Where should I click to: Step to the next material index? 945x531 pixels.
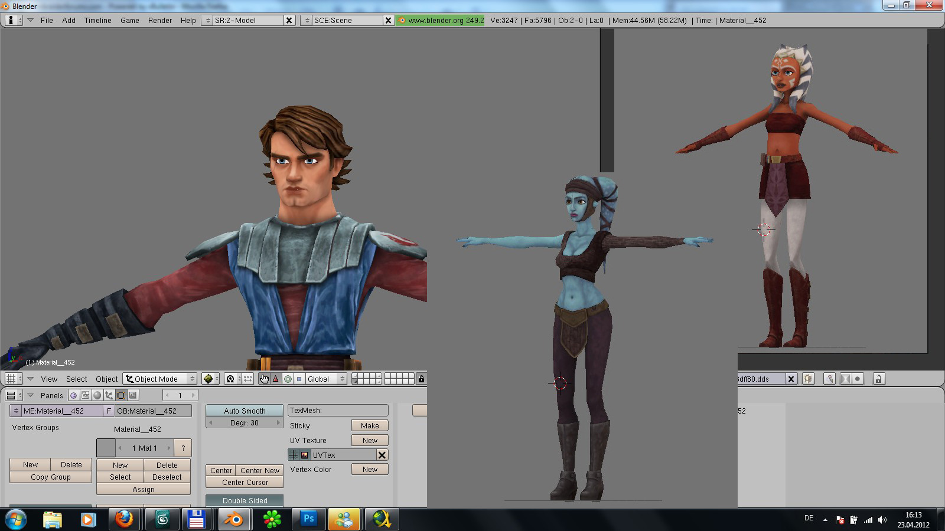coord(169,448)
